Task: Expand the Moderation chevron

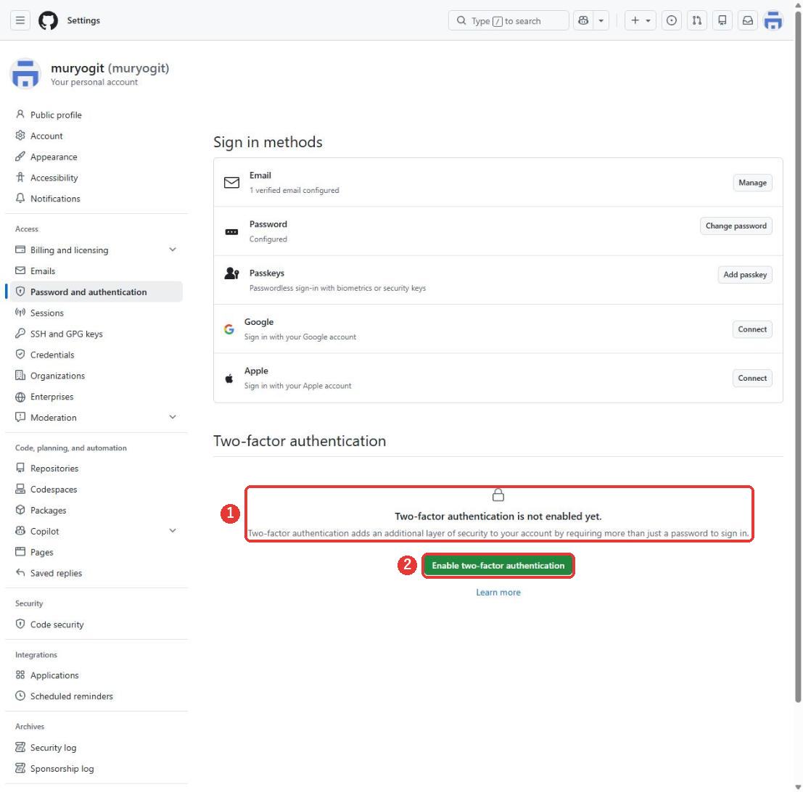Action: pos(173,417)
